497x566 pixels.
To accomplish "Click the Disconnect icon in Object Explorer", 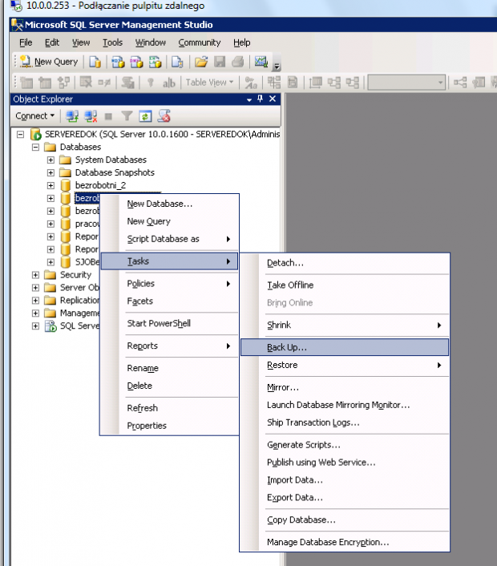I will tap(91, 116).
